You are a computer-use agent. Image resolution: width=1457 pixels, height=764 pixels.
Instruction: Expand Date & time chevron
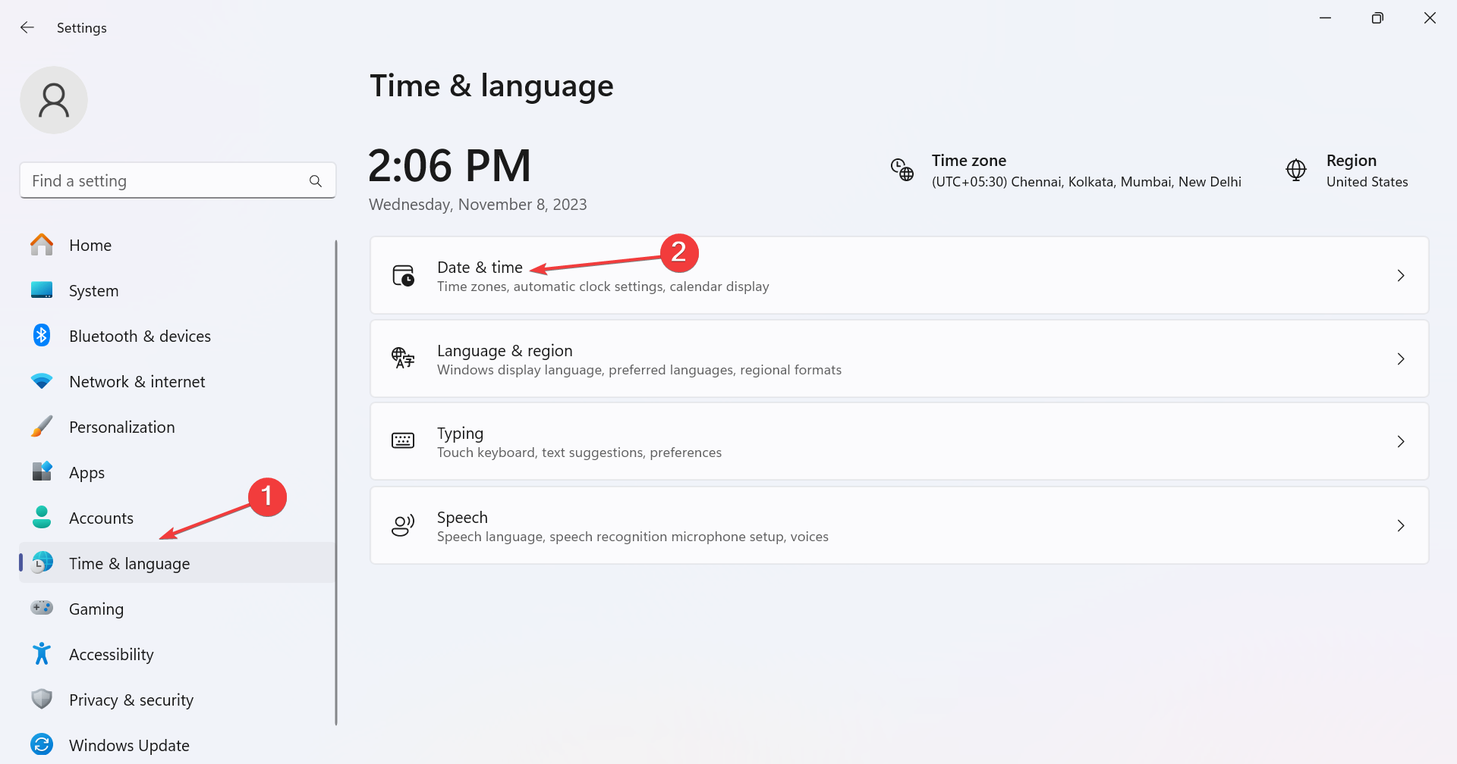coord(1401,275)
